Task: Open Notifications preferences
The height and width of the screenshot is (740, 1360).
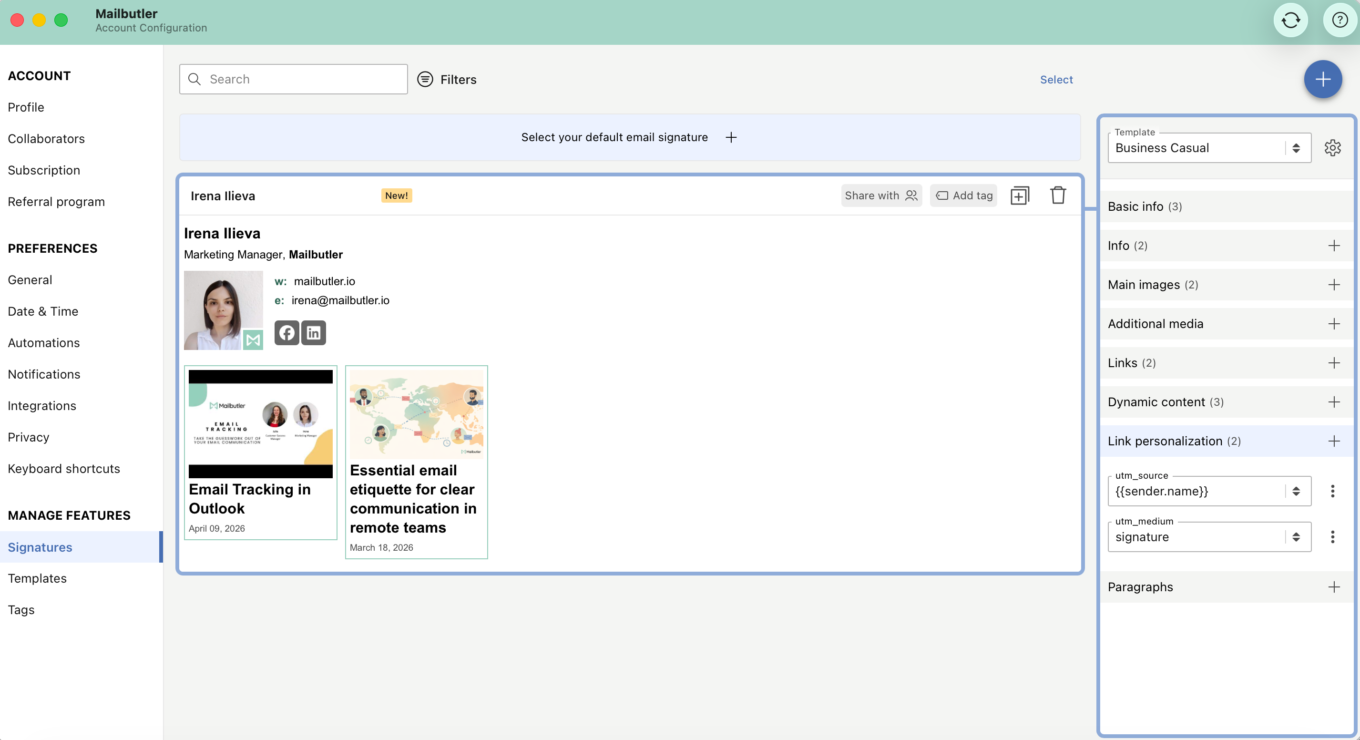Action: click(44, 374)
